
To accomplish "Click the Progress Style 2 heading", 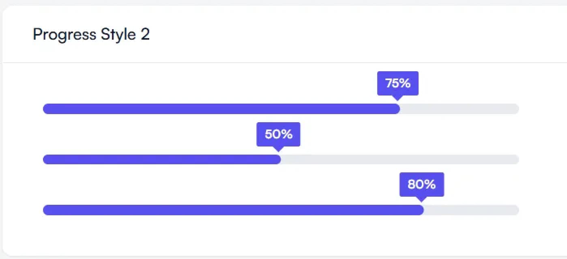I will (91, 34).
